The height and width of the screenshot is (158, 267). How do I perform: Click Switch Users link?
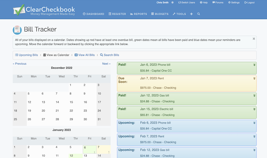click(187, 3)
